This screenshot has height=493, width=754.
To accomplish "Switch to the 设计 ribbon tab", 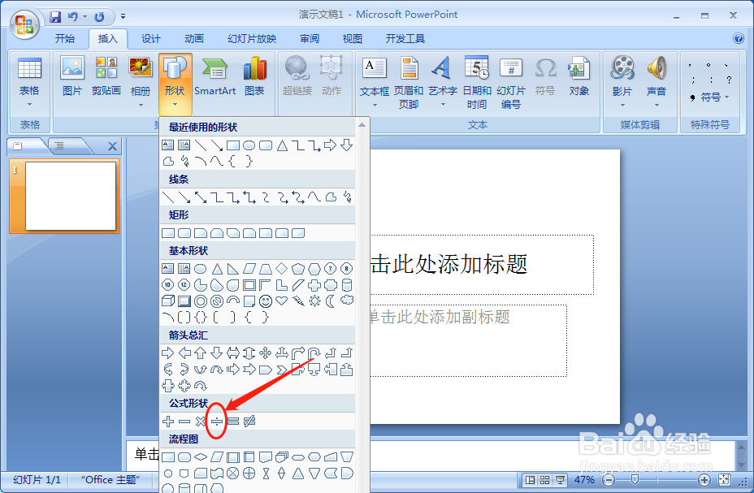I will pyautogui.click(x=150, y=39).
